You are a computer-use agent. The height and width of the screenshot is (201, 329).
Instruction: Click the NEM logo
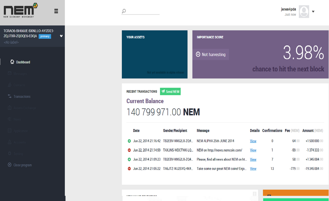pos(20,10)
